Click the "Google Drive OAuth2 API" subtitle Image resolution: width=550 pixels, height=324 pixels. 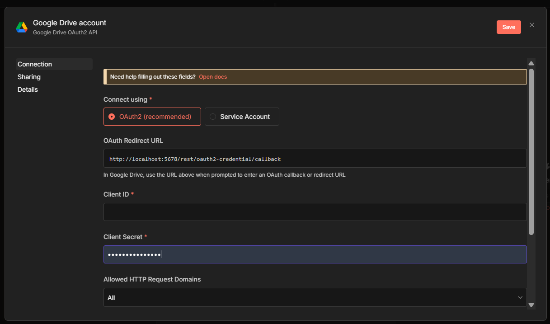pos(65,33)
